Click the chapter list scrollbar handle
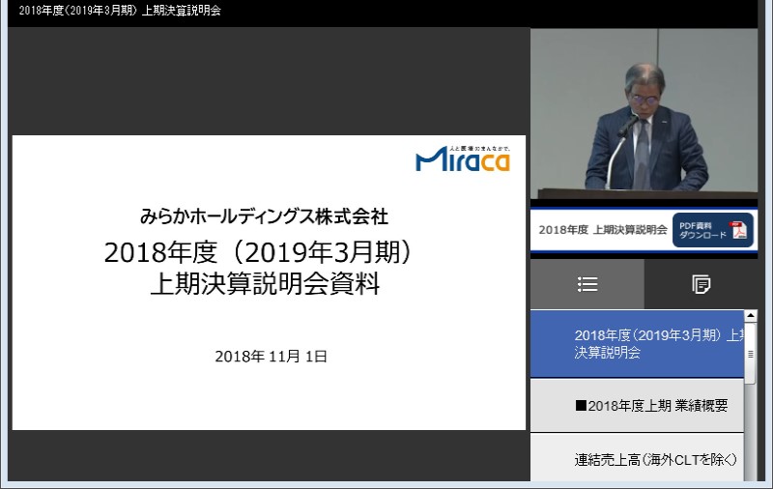 751,354
